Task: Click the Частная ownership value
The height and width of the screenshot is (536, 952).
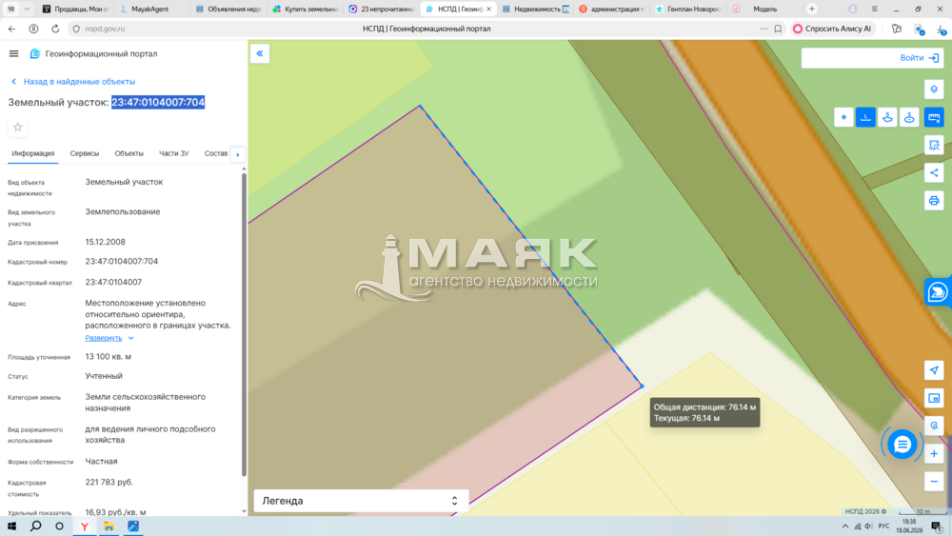Action: pyautogui.click(x=102, y=462)
